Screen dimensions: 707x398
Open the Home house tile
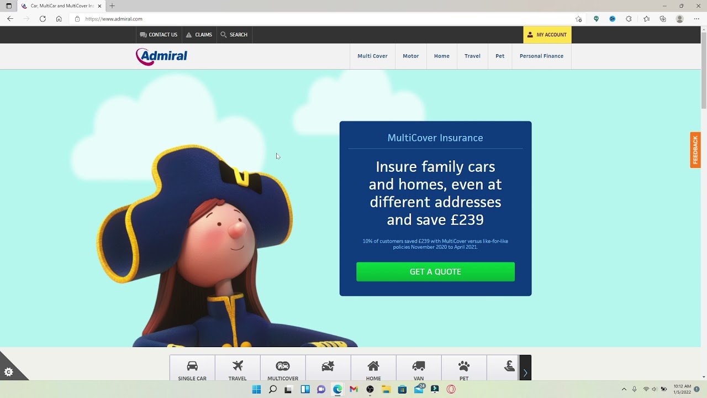373,368
